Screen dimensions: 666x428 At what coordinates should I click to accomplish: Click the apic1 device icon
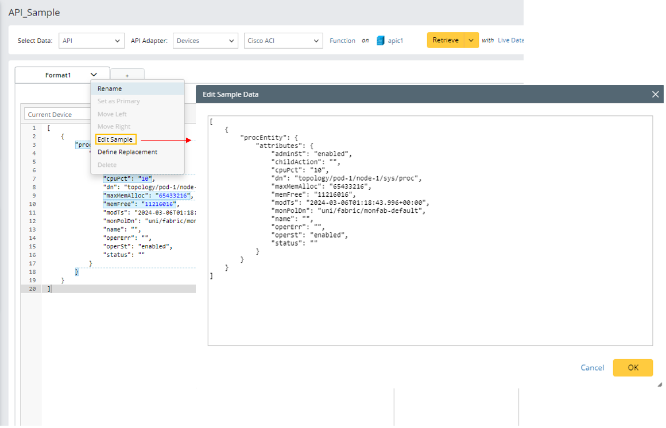tap(380, 41)
